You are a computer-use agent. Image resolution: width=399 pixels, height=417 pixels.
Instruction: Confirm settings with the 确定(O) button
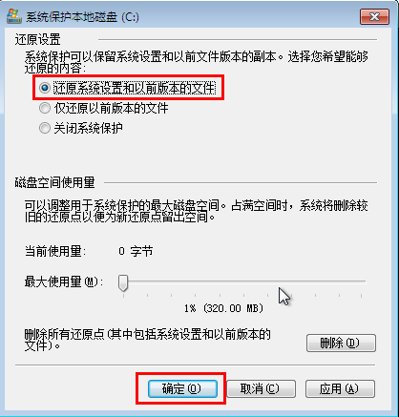coord(182,388)
